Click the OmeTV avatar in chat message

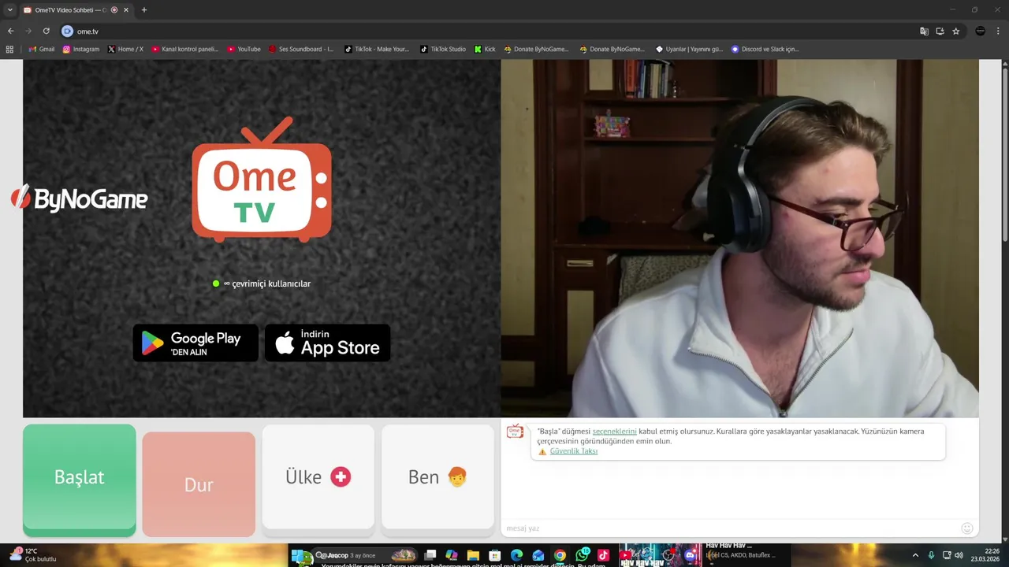(x=515, y=431)
